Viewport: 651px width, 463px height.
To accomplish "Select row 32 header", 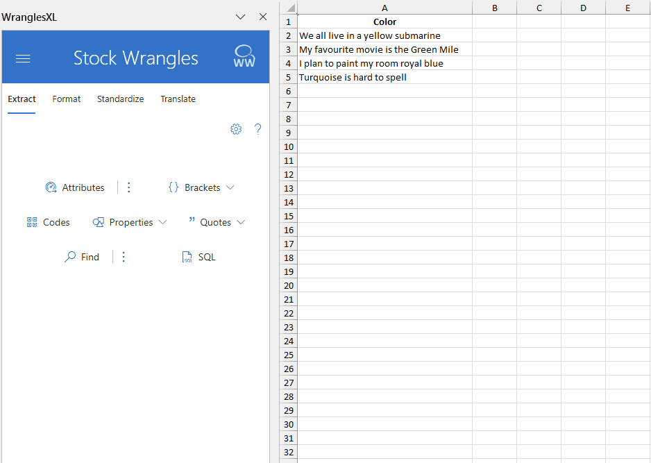I will [289, 452].
